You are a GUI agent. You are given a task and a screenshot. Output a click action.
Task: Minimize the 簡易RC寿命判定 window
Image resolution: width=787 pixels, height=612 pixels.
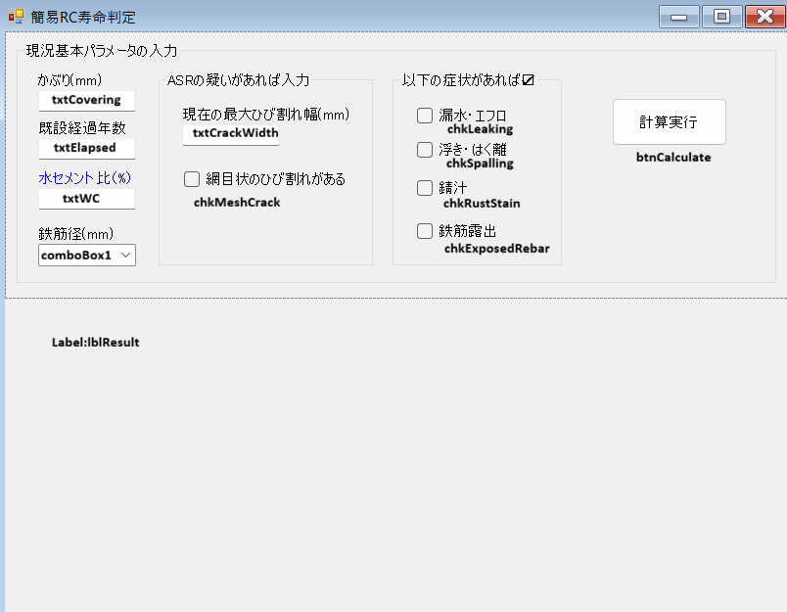(678, 17)
